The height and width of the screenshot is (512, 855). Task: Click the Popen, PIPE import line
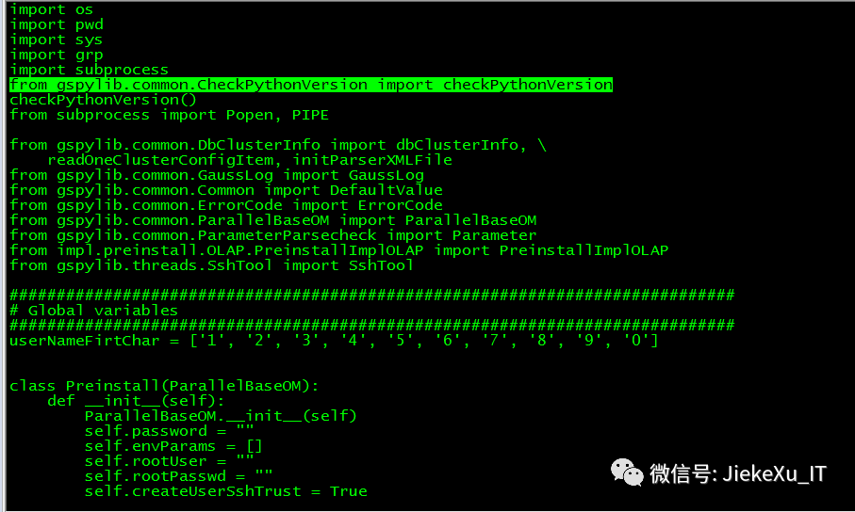169,115
